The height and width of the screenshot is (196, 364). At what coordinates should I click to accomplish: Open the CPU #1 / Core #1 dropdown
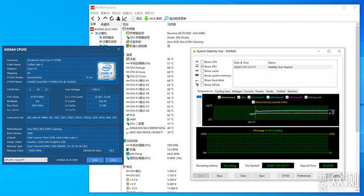(26, 160)
